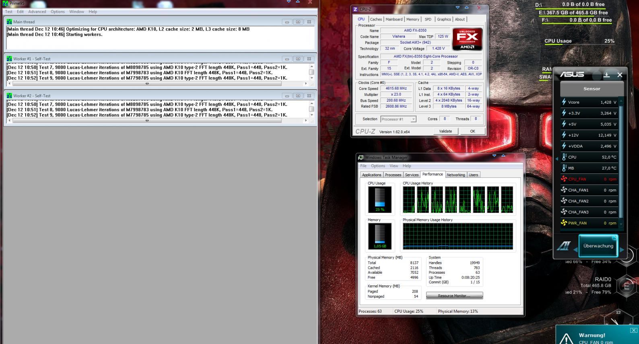
Task: Open Resource Monitor from Task Manager
Action: 454,296
